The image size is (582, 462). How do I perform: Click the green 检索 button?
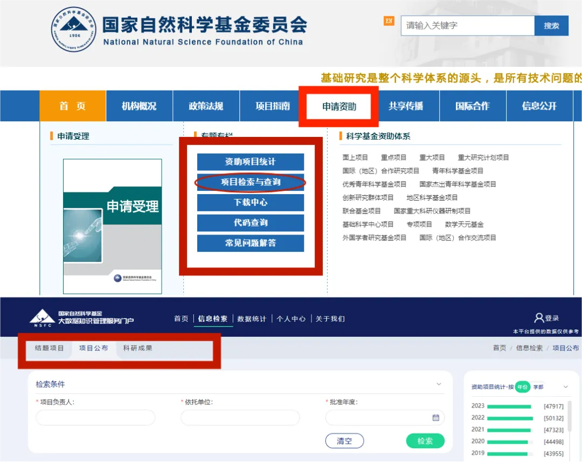(x=425, y=441)
